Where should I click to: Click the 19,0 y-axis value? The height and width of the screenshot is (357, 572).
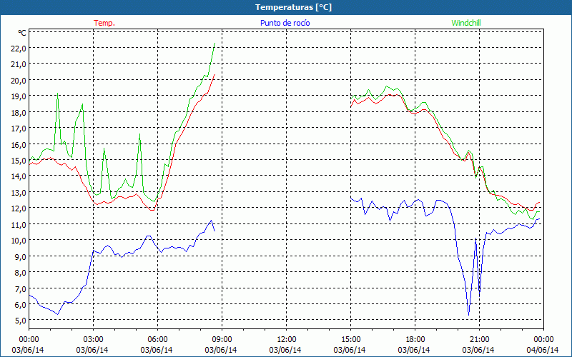pyautogui.click(x=19, y=96)
